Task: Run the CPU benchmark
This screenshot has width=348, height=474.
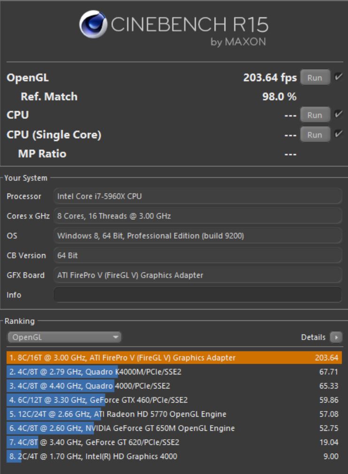Action: tap(315, 115)
